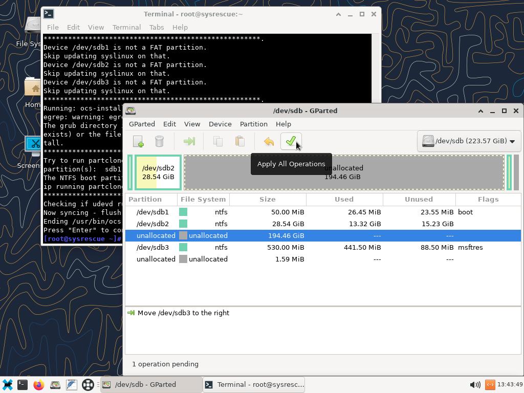Image resolution: width=524 pixels, height=393 pixels.
Task: Click the delete partition trash icon
Action: coord(159,141)
